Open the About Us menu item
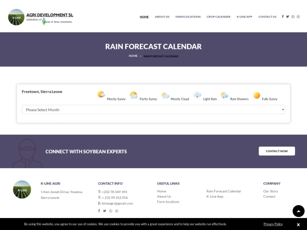307x230 pixels. pos(162,16)
